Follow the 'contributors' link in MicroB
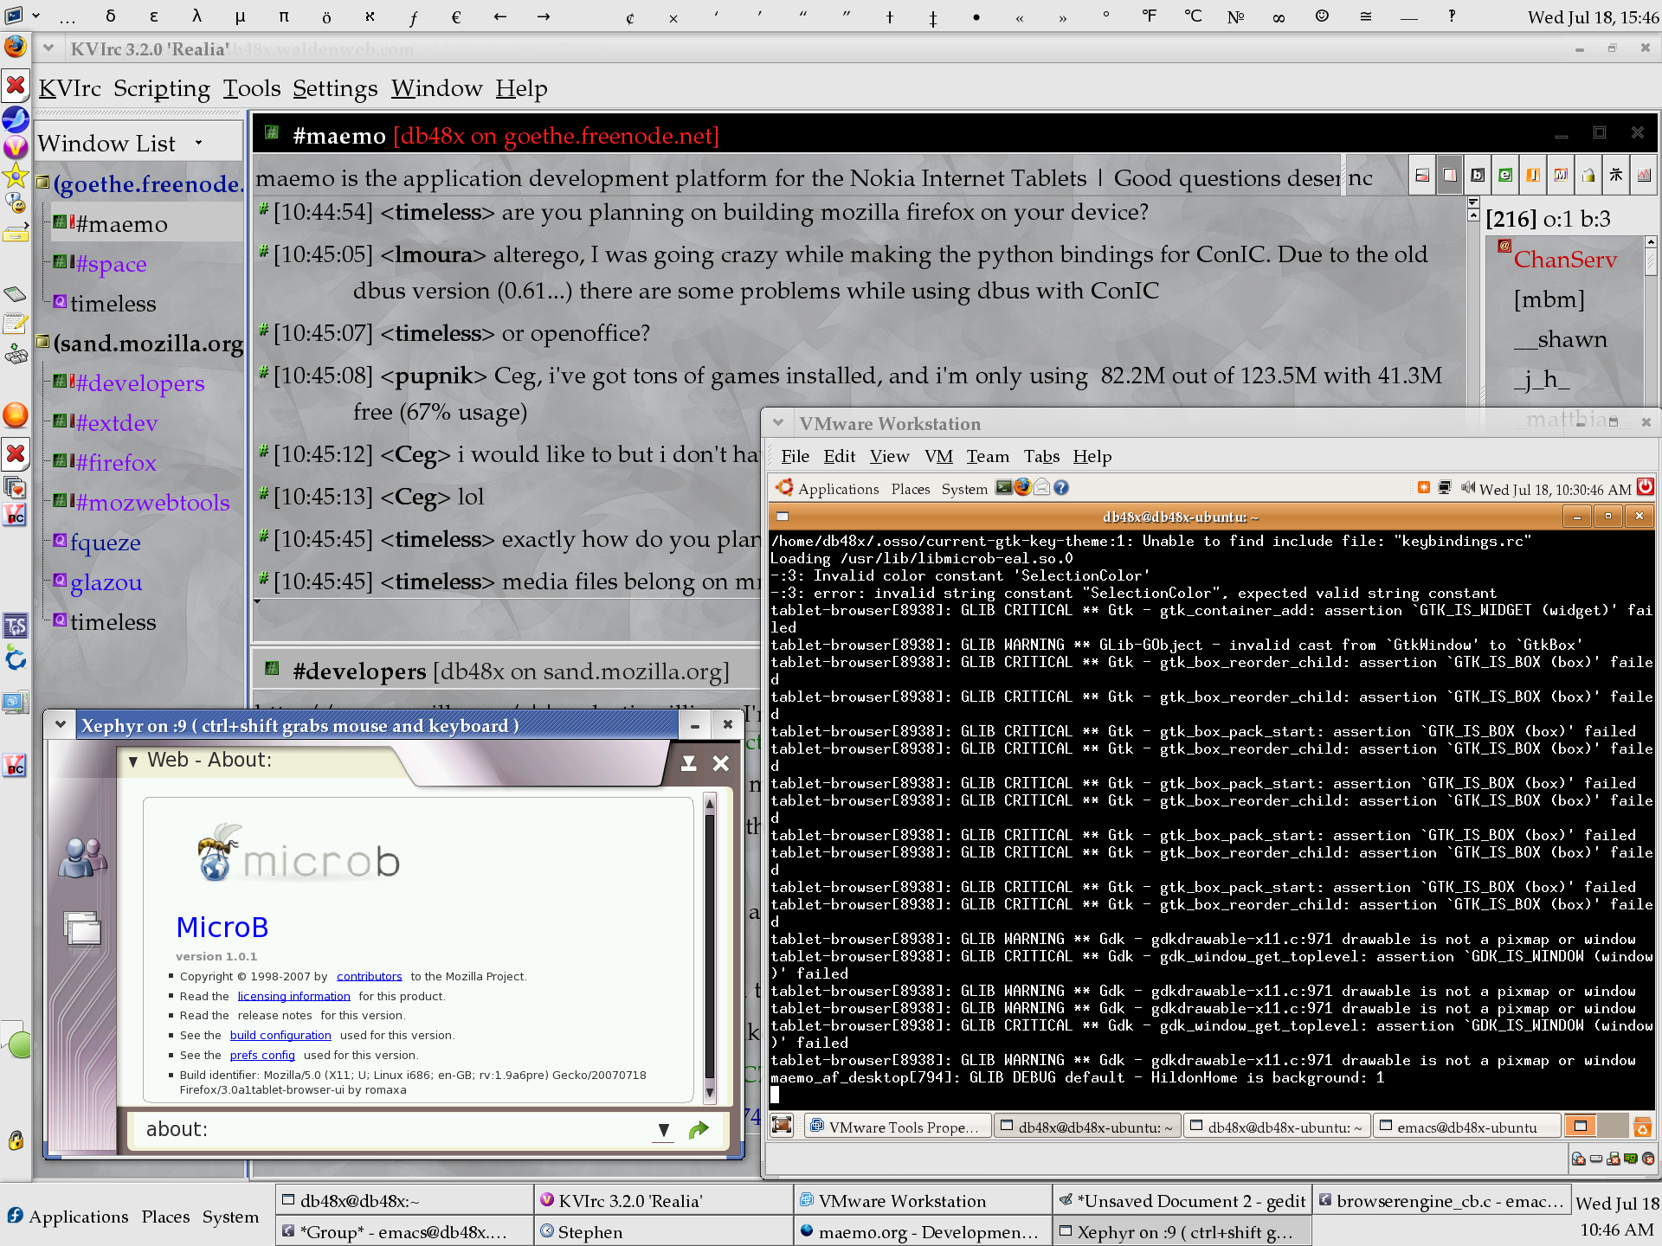The image size is (1662, 1246). point(370,976)
